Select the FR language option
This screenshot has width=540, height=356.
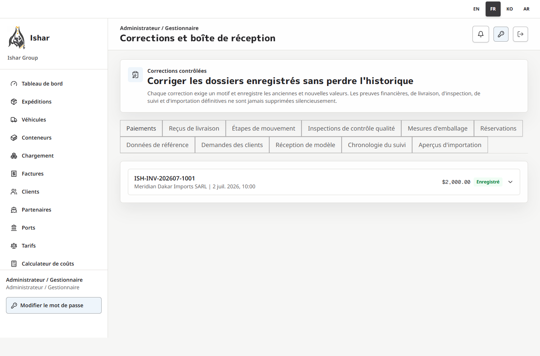point(493,9)
